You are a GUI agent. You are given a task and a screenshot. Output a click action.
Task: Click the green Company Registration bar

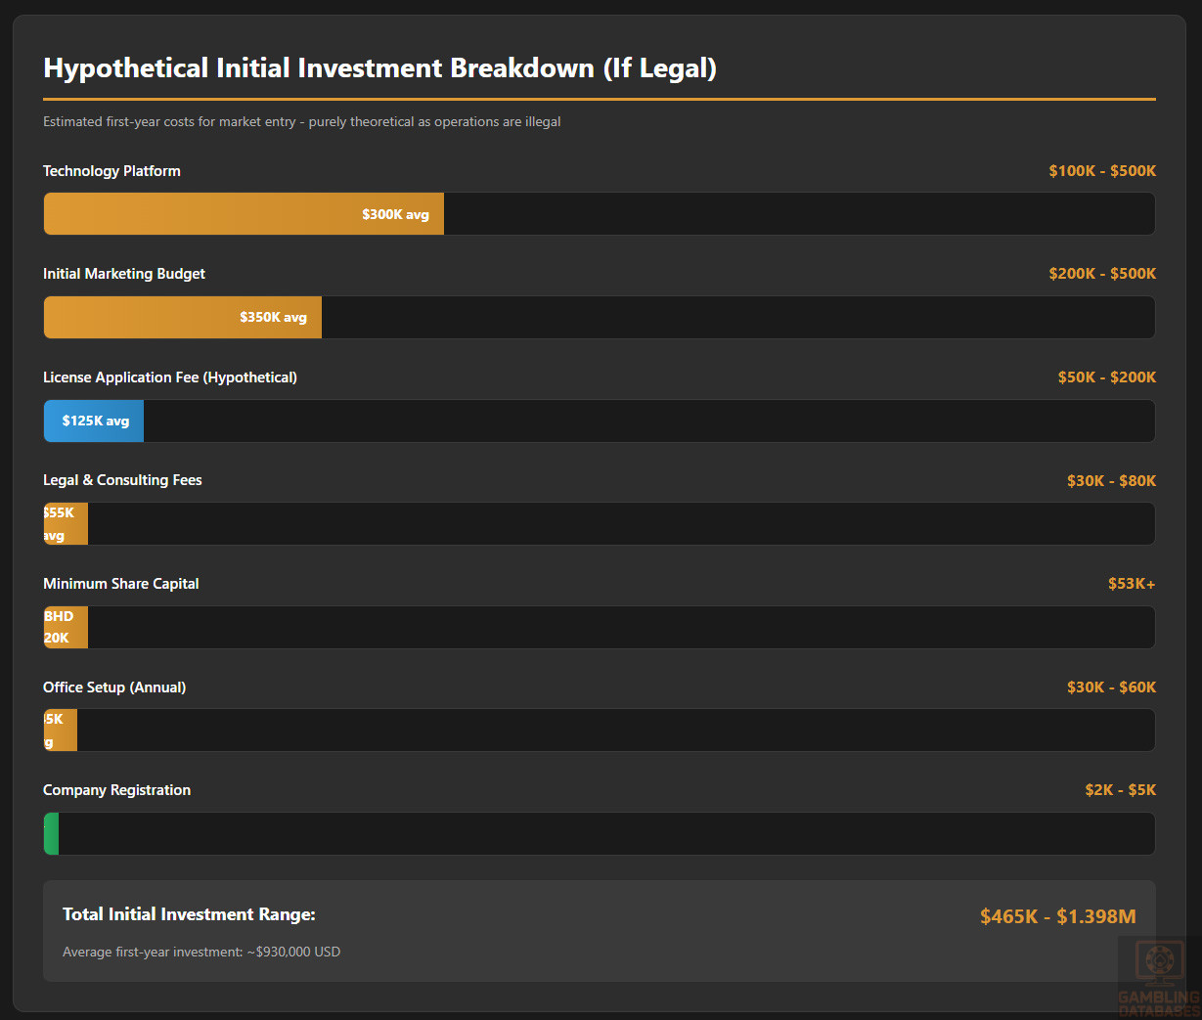(x=52, y=834)
